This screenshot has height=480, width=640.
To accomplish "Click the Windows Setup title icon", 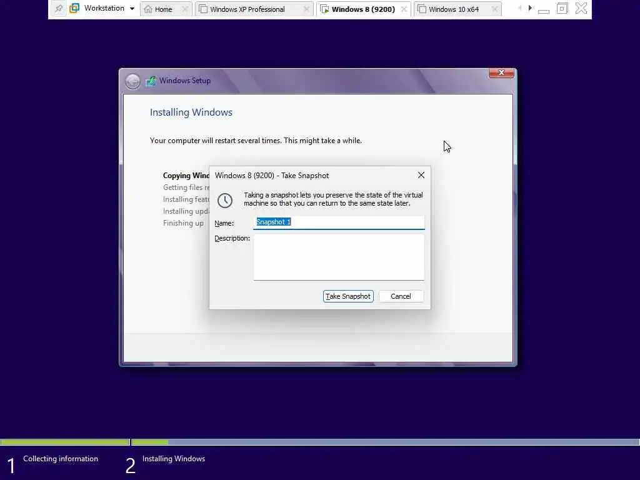I will [151, 81].
